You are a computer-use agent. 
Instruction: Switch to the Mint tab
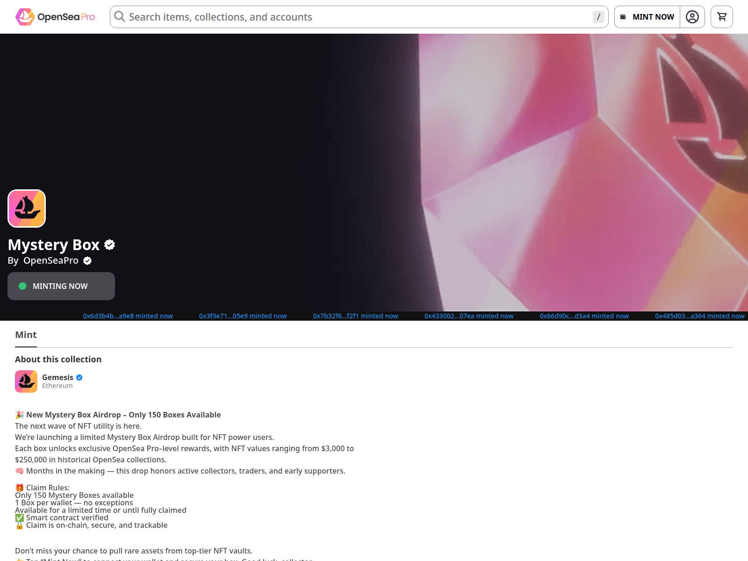[x=26, y=335]
